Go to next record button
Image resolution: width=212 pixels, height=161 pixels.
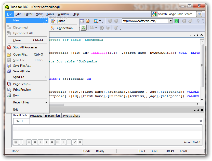click(46, 142)
